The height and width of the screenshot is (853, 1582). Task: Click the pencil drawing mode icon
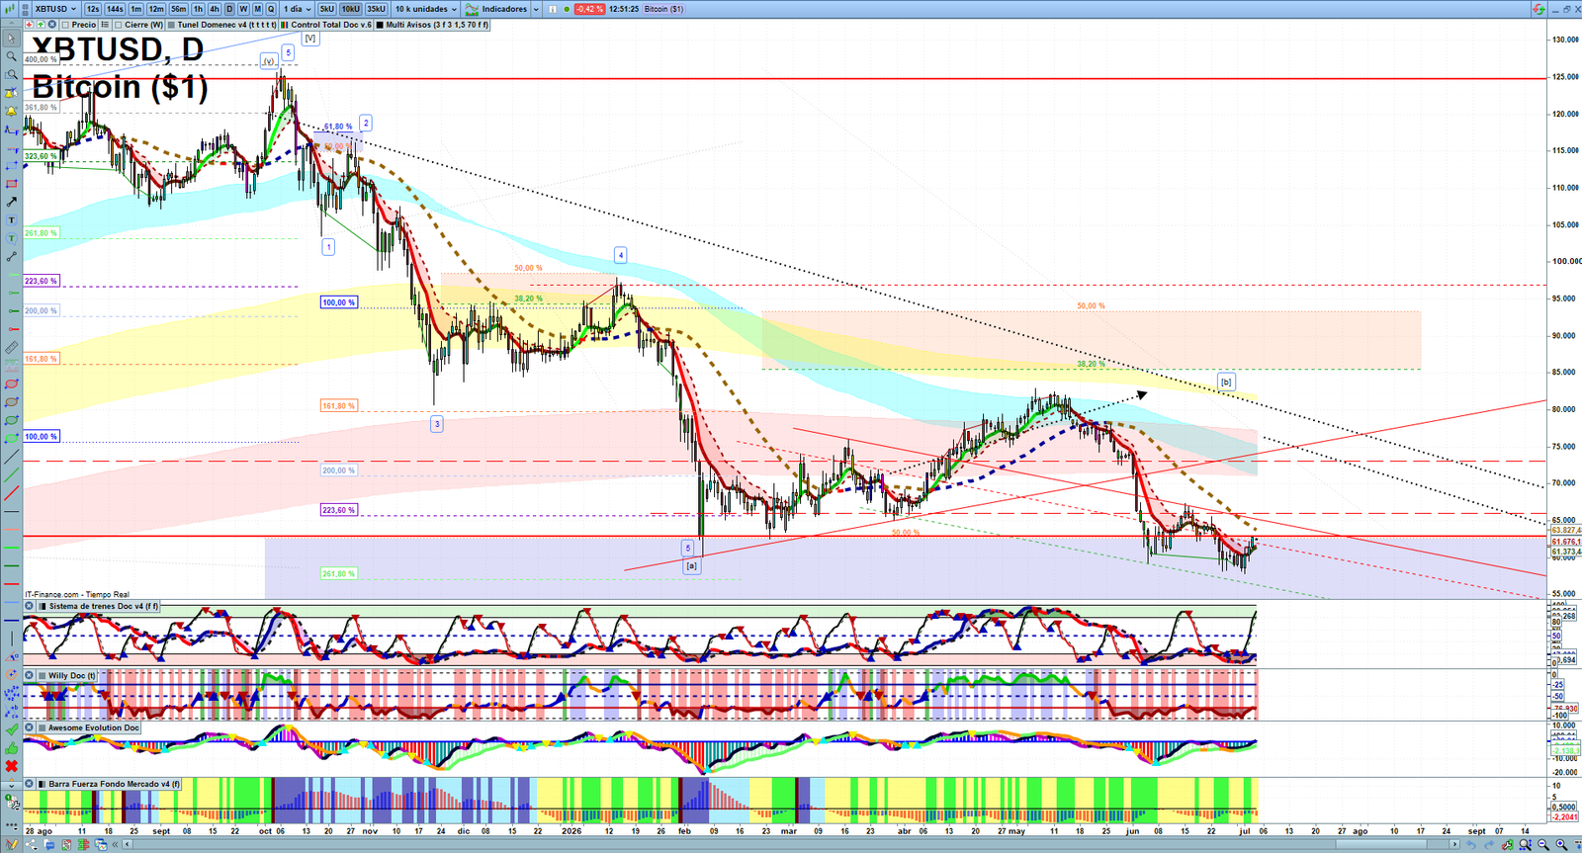(x=12, y=844)
